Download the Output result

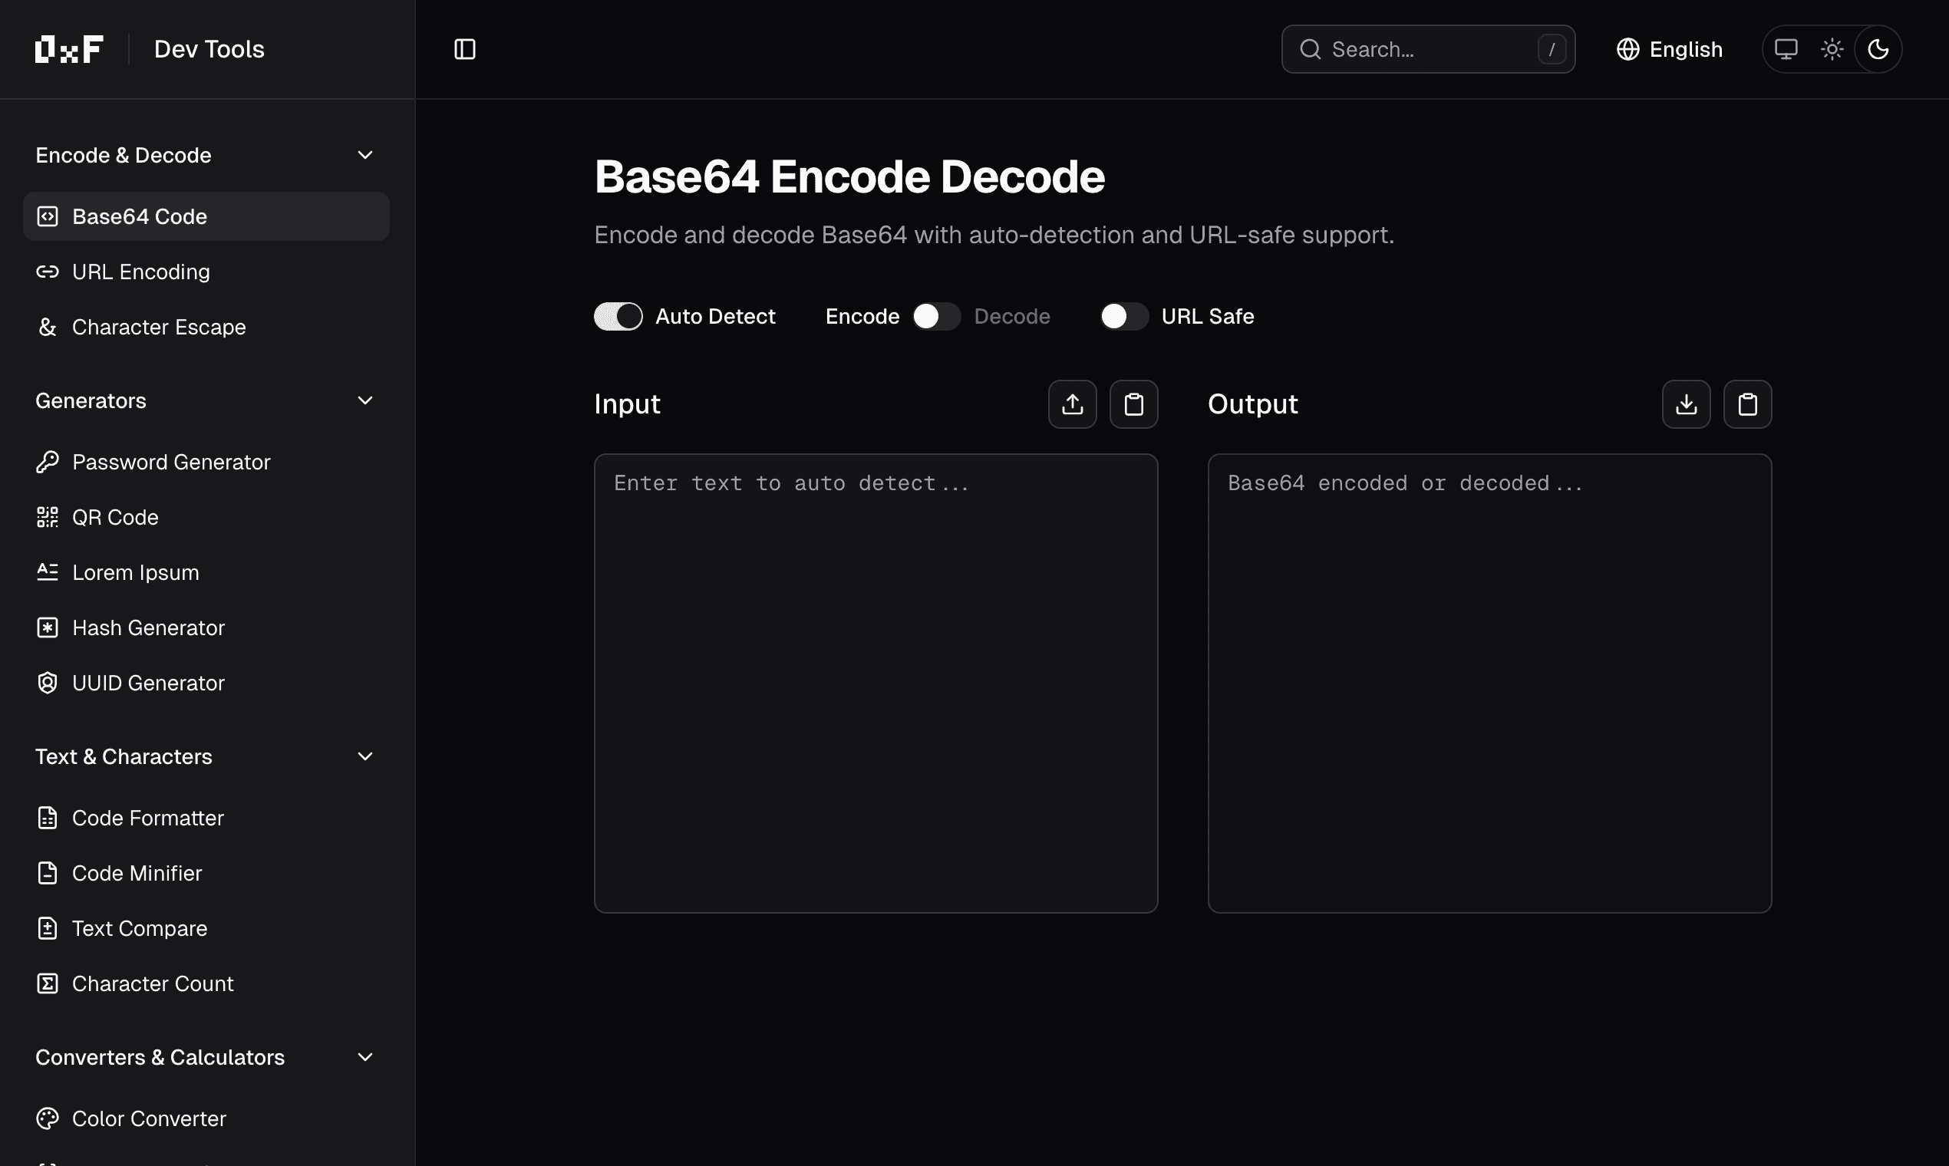1686,403
